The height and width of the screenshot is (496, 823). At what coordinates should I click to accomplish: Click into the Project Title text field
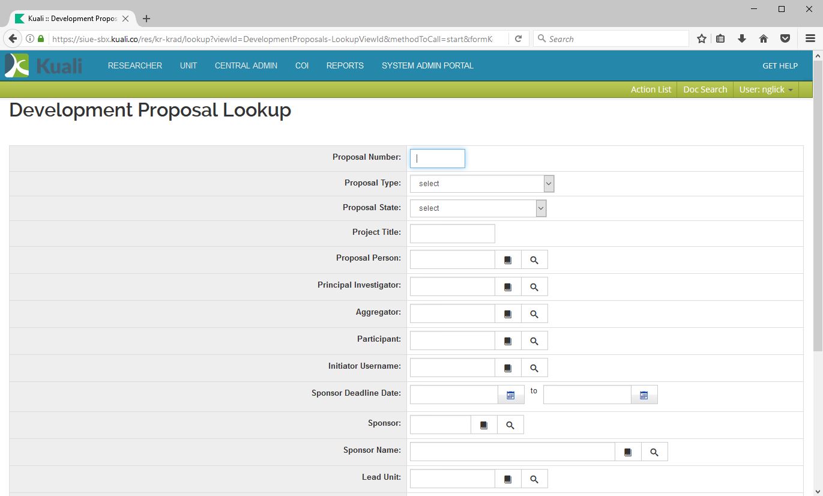[452, 234]
